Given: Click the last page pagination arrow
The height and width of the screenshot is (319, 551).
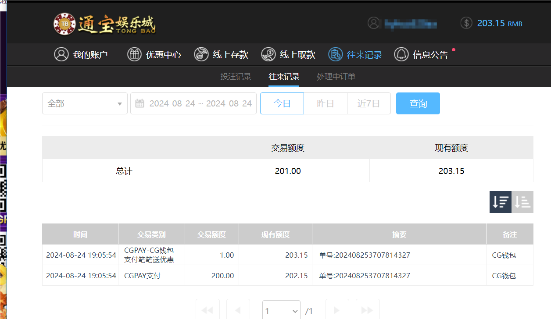Looking at the screenshot, I should 368,311.
